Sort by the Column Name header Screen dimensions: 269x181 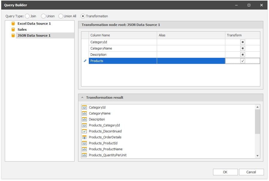(123, 35)
